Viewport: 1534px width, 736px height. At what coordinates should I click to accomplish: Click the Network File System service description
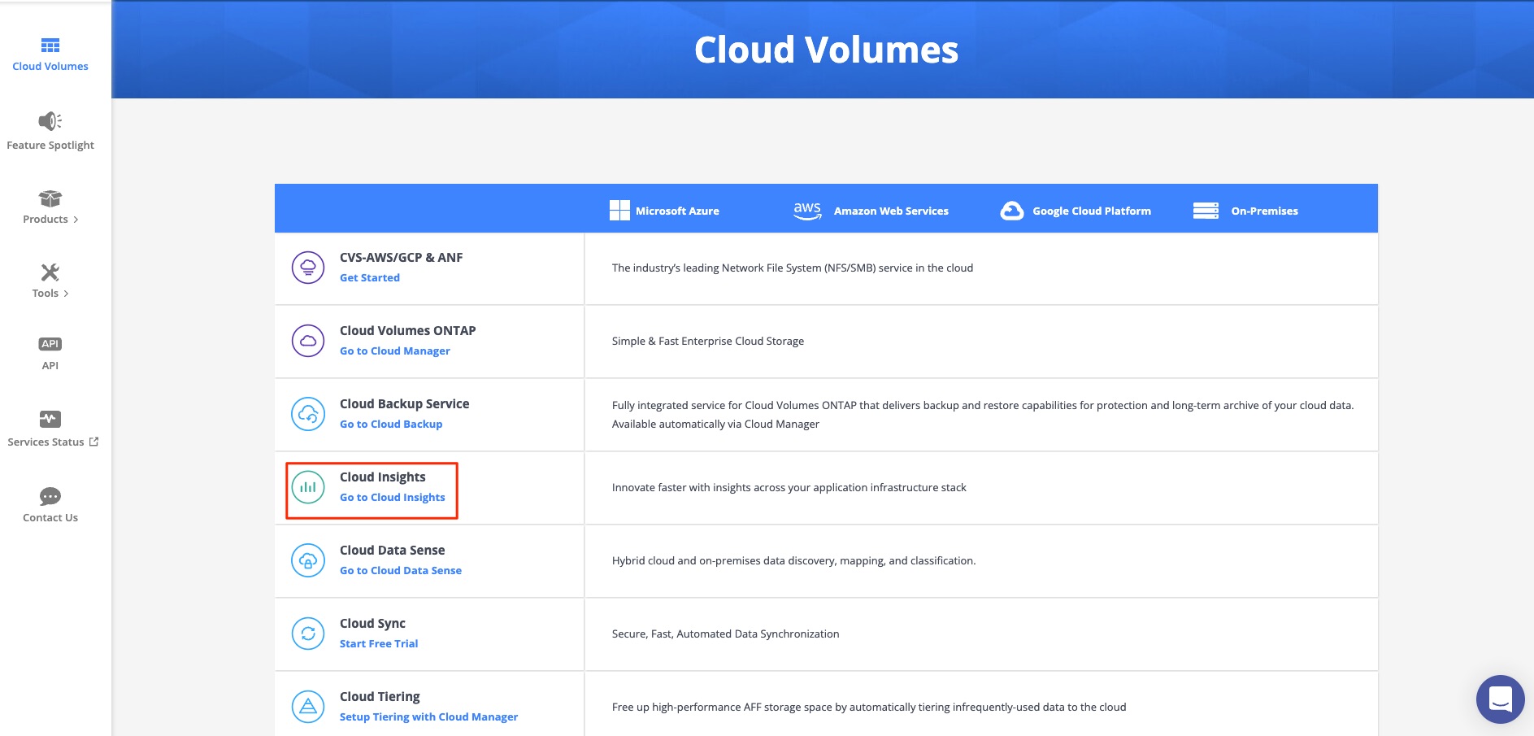[792, 268]
